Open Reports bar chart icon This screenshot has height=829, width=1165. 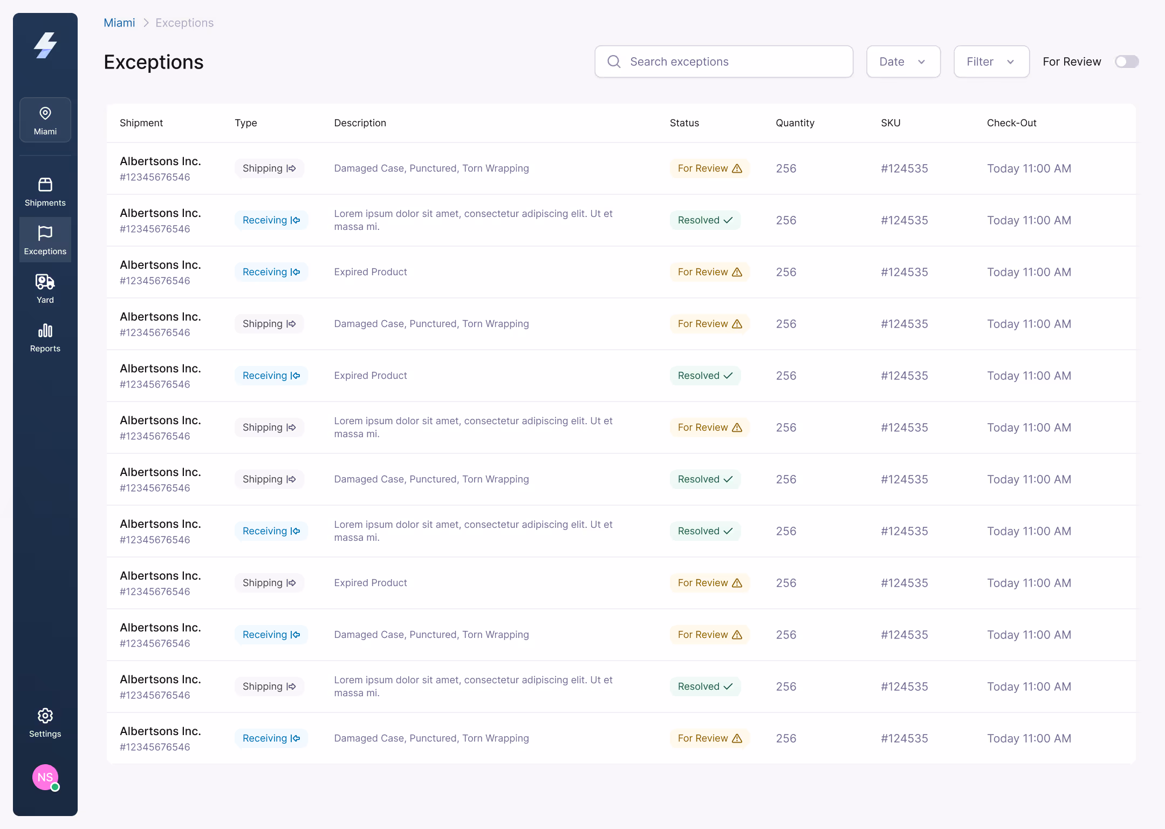45,331
